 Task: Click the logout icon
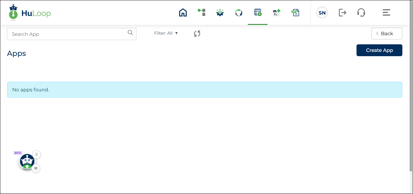pos(343,12)
